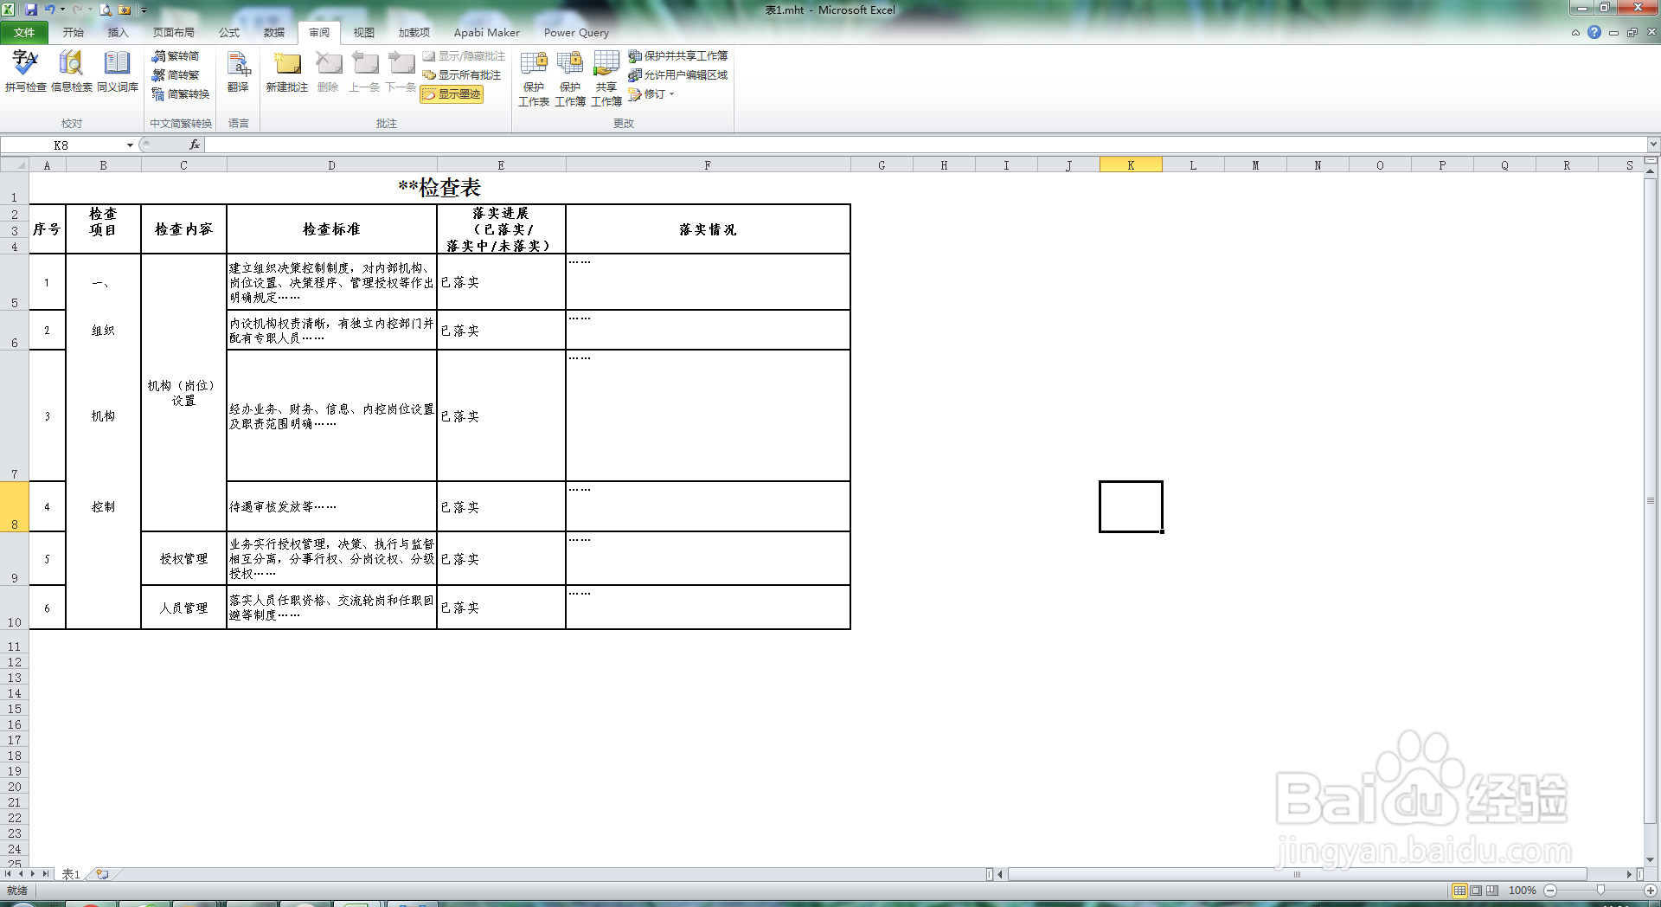Open the undo history dropdown arrow
The image size is (1661, 907).
[x=62, y=10]
